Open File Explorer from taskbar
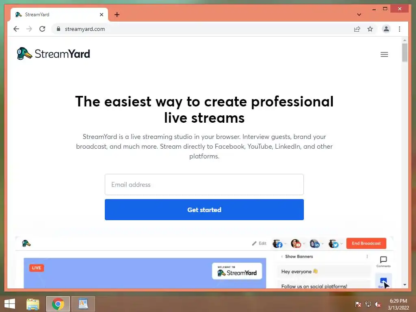Image resolution: width=416 pixels, height=312 pixels. [33, 304]
